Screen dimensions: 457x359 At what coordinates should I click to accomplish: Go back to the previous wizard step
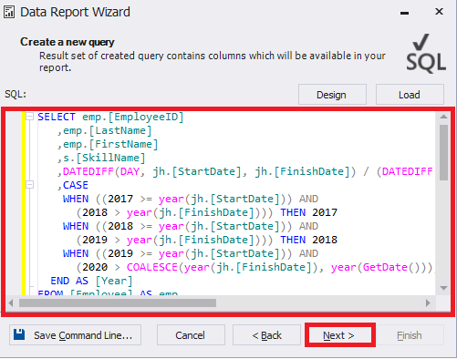[266, 335]
